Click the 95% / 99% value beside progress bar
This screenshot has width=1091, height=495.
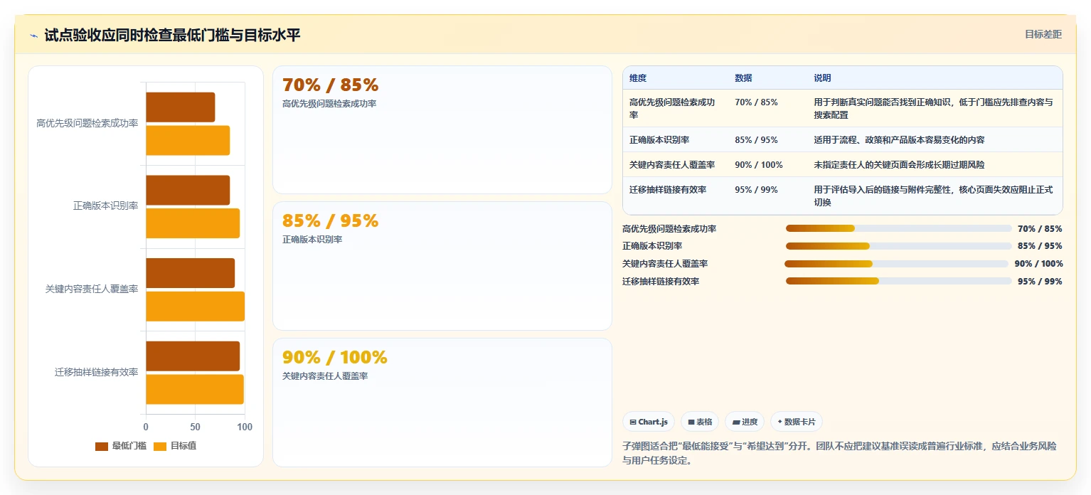tap(1040, 282)
